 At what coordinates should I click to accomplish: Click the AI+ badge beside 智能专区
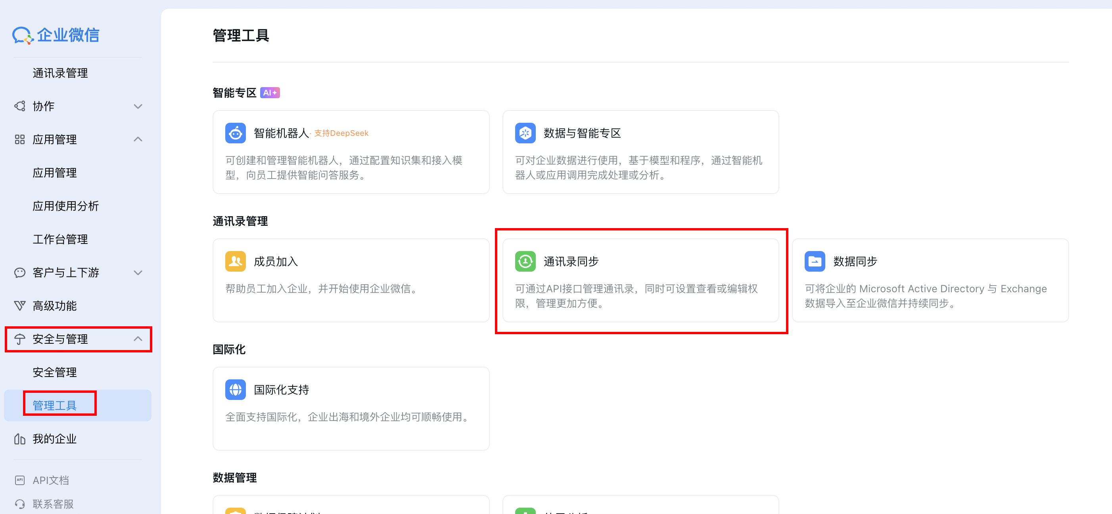click(270, 93)
